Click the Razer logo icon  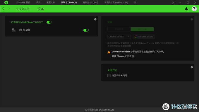[x=6, y=2]
